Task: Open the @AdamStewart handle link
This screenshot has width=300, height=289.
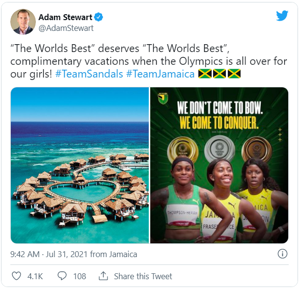Action: point(66,28)
